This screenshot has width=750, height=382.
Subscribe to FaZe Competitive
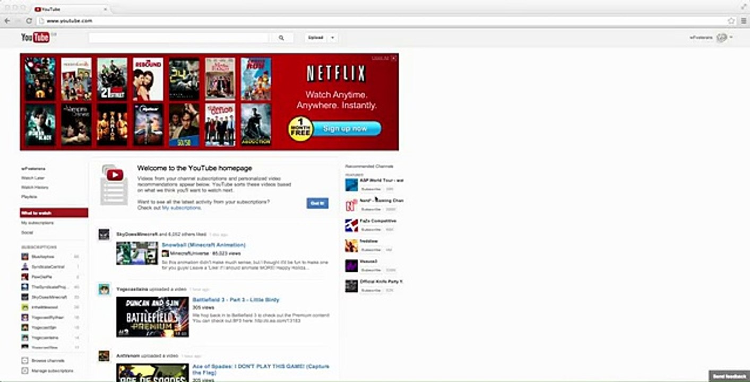[371, 230]
